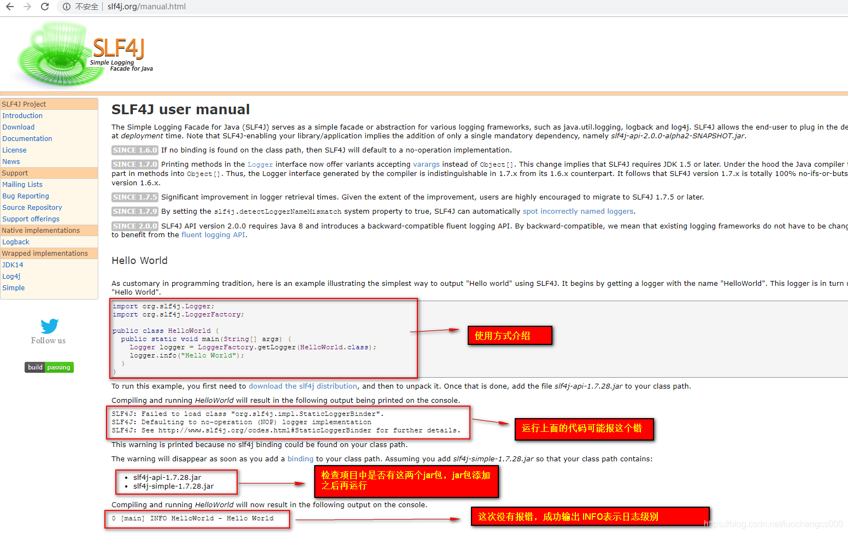
Task: Follow the Logger interface link
Action: coord(260,165)
